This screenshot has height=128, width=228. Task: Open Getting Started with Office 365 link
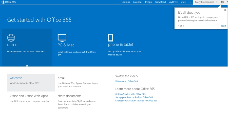(130, 94)
